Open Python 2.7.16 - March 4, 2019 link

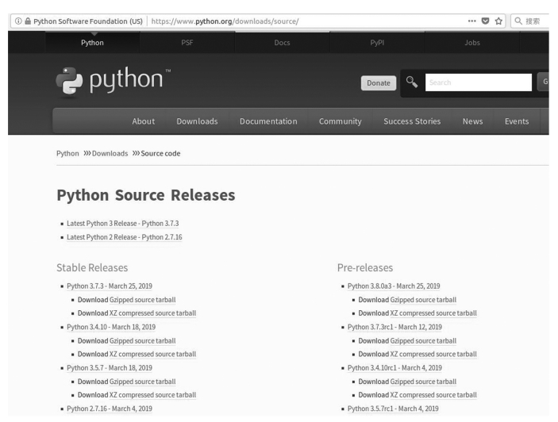110,409
